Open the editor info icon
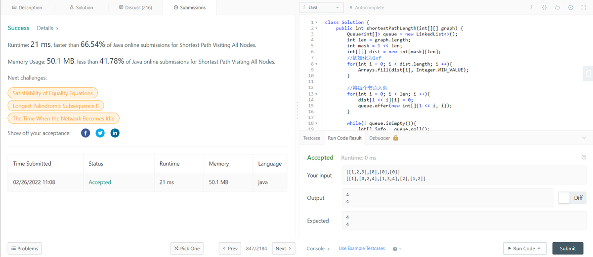 (531, 7)
